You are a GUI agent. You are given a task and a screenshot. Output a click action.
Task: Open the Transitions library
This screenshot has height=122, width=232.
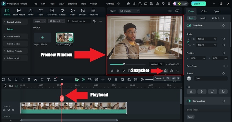tap(52, 12)
